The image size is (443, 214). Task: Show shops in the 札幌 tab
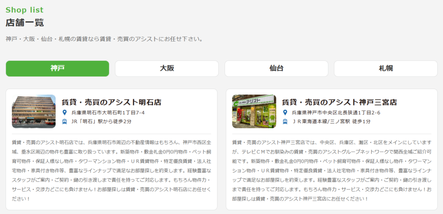tap(385, 69)
